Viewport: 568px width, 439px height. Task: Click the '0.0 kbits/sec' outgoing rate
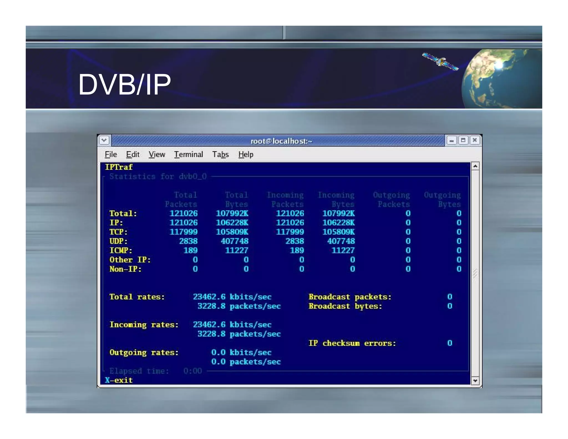241,352
